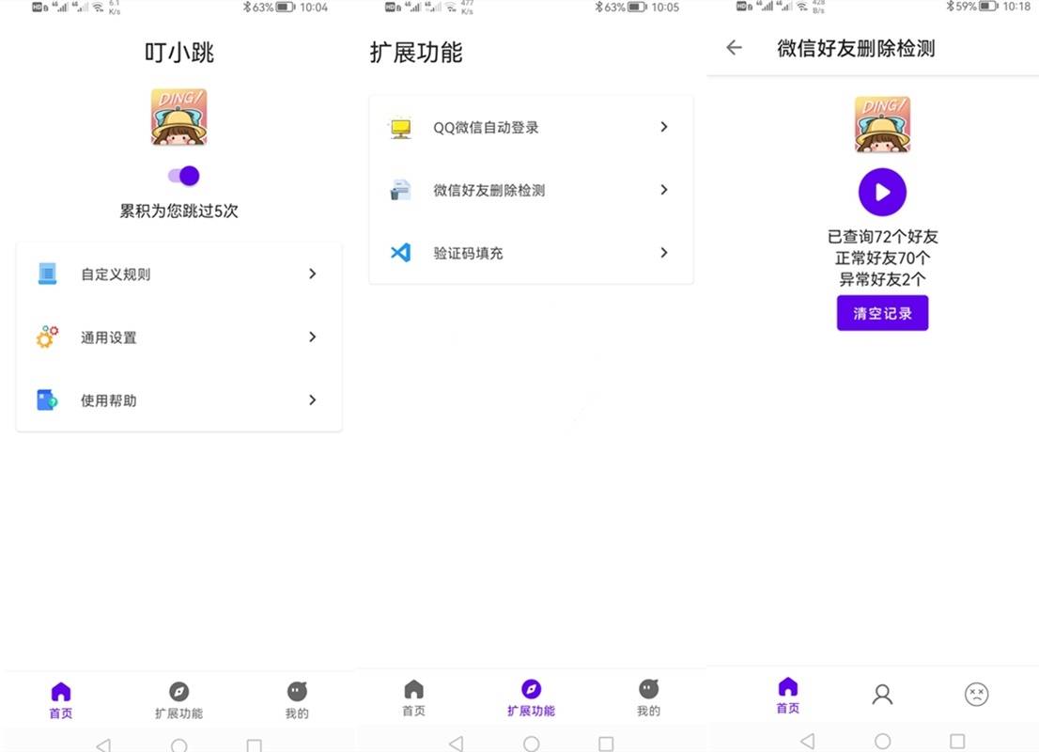Click the person profile icon in third screen's bottom bar
Image resolution: width=1039 pixels, height=752 pixels.
point(881,693)
